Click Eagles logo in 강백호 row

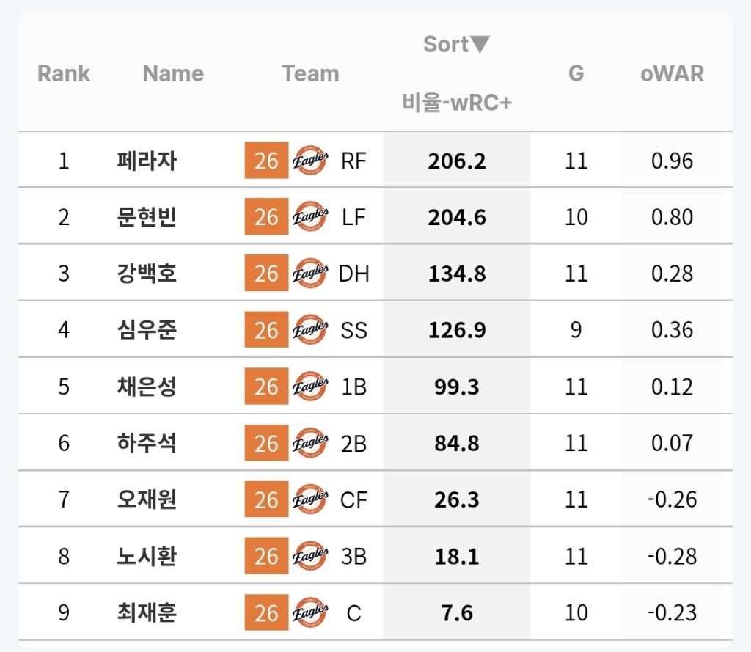(310, 274)
